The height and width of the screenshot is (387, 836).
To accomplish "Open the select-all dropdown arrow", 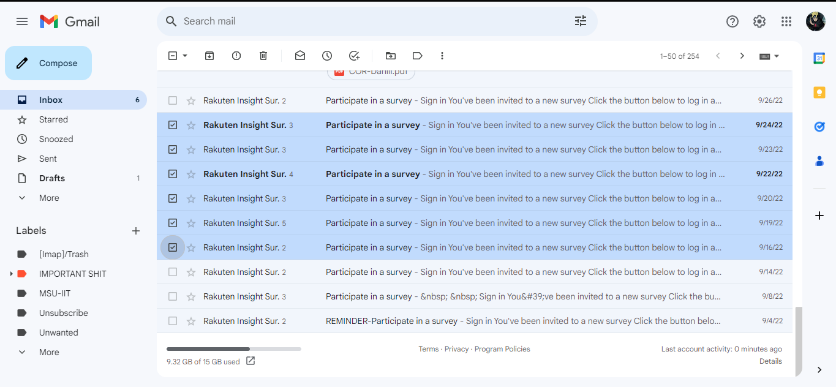I will point(185,56).
